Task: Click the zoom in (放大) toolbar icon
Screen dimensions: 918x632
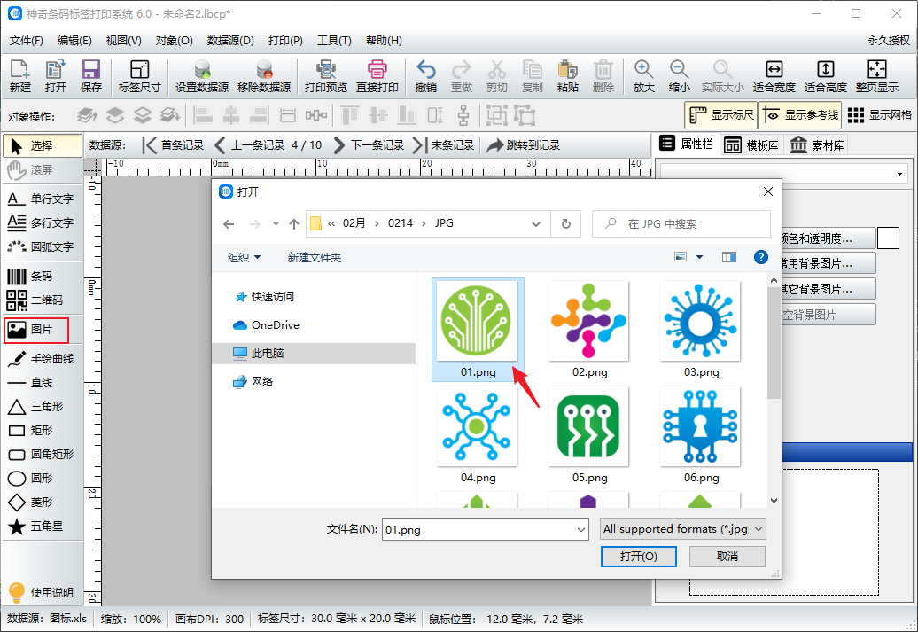Action: point(643,76)
